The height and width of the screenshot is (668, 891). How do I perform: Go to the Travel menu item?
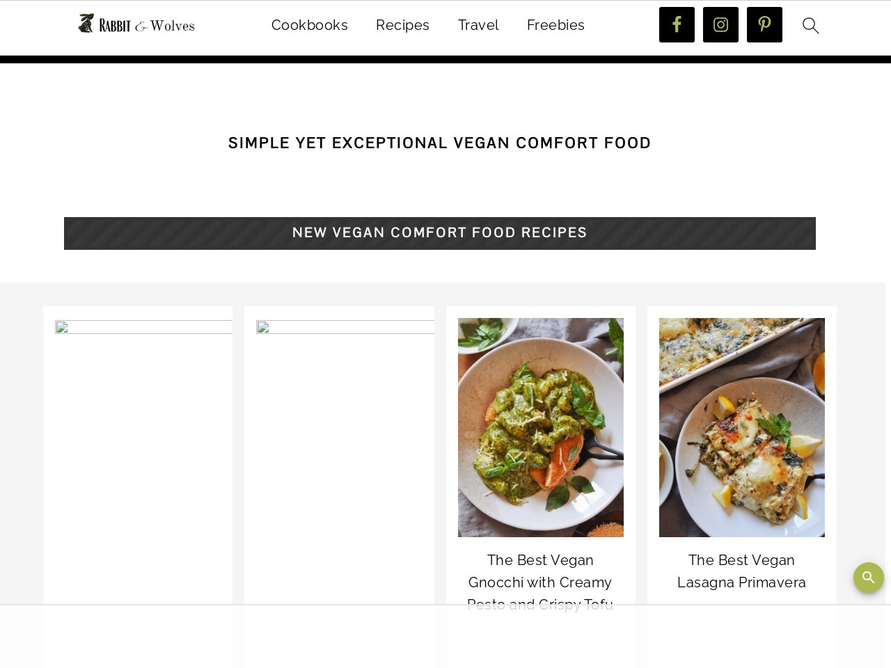(x=478, y=25)
